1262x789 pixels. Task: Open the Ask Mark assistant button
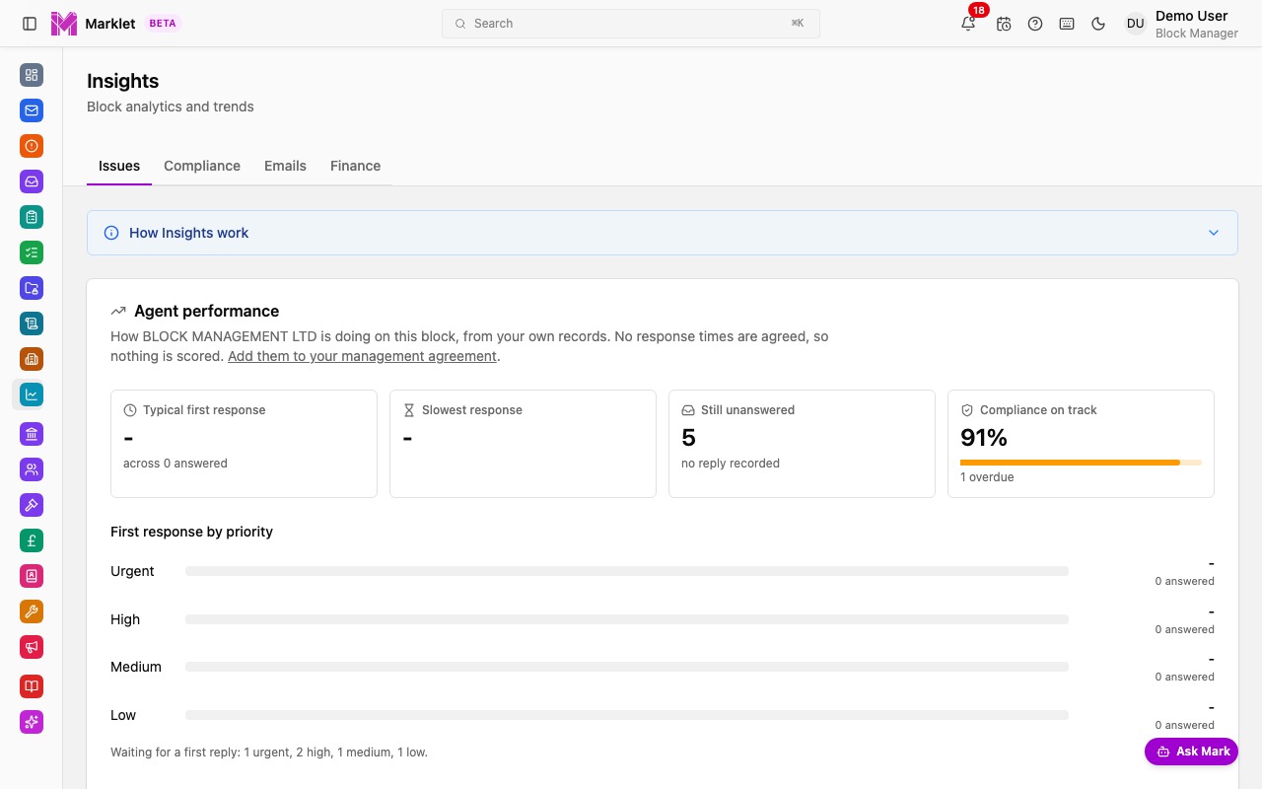point(1191,752)
